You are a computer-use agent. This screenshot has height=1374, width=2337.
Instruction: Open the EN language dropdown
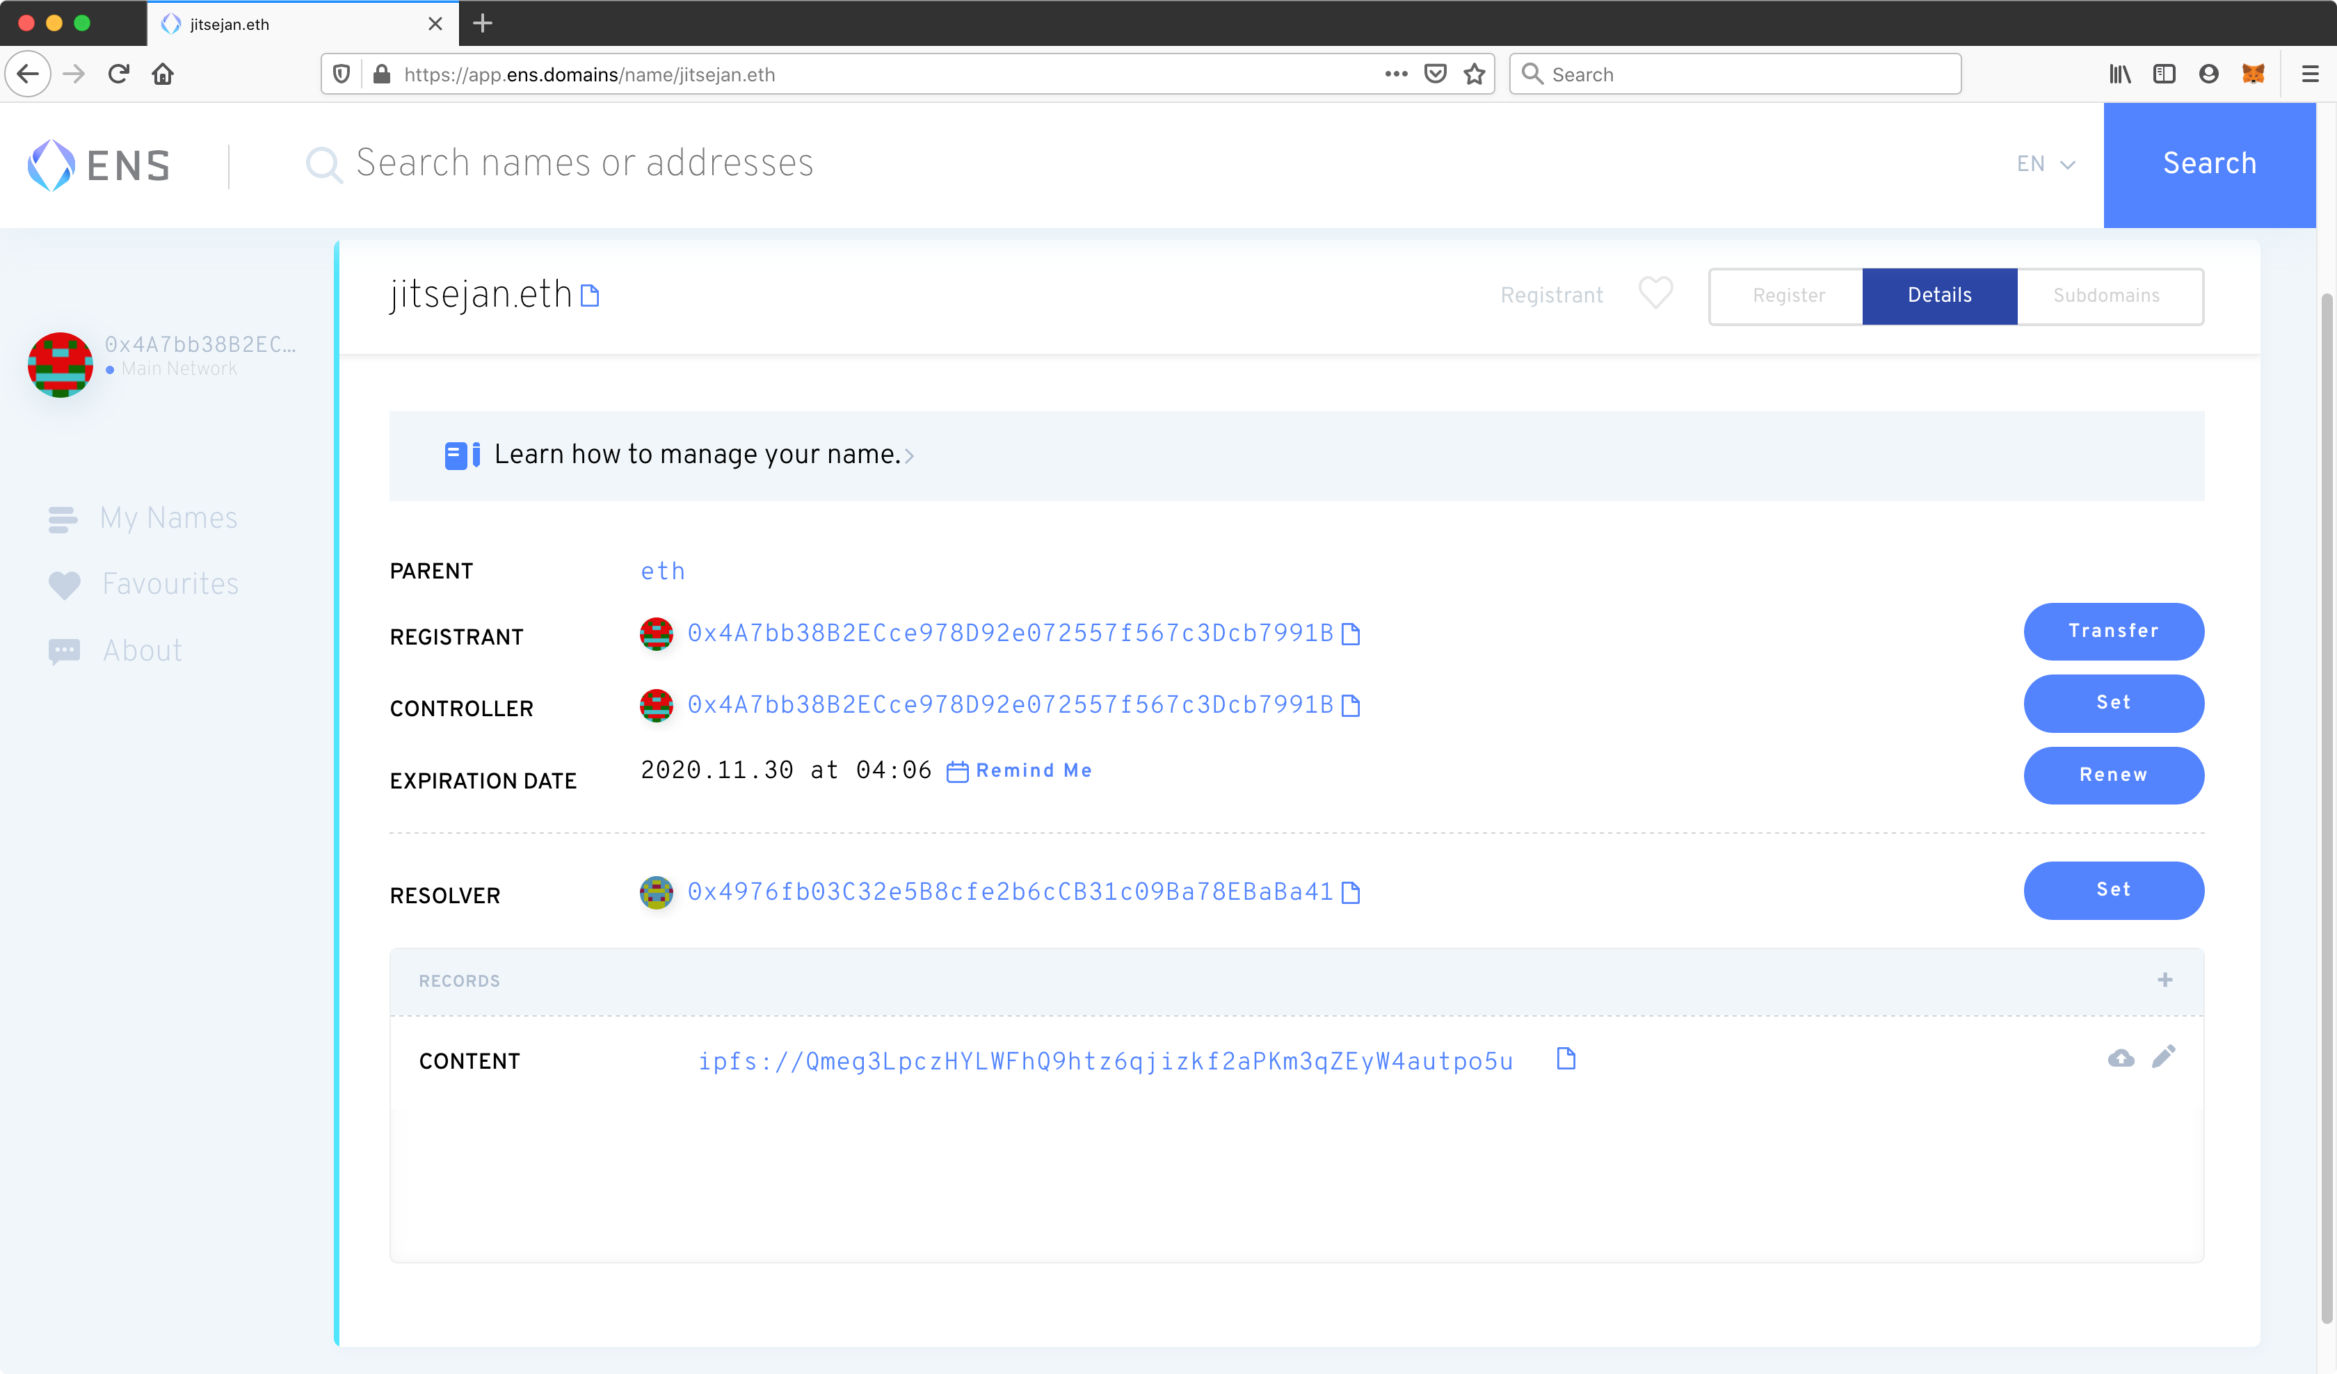[2044, 163]
